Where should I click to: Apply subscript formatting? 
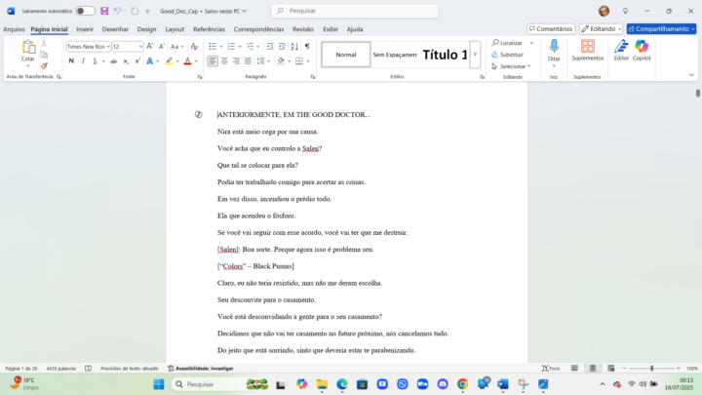click(x=126, y=60)
